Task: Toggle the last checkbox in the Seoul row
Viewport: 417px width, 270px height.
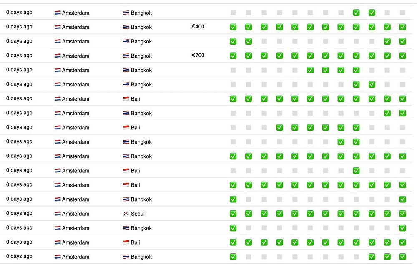Action: (402, 214)
